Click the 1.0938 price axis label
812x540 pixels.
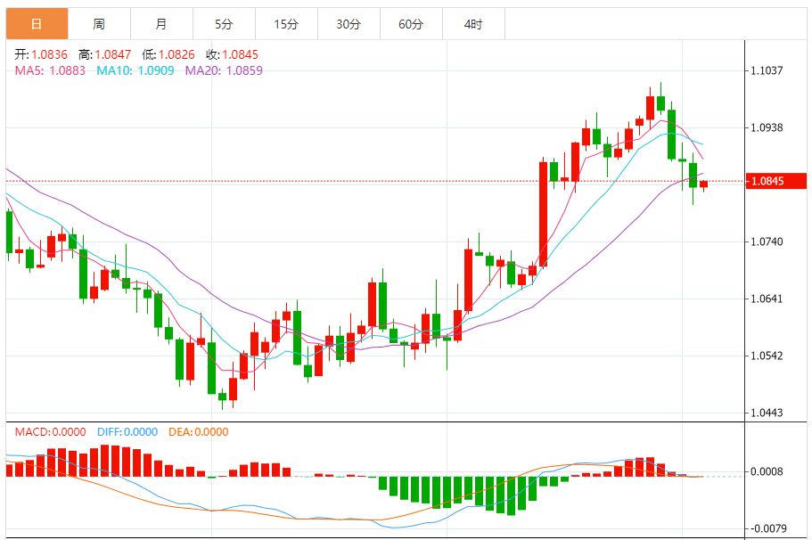click(x=767, y=127)
